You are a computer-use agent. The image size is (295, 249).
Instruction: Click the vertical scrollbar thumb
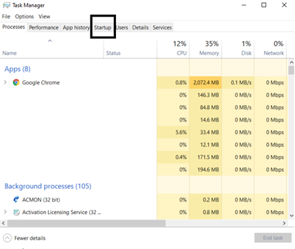pyautogui.click(x=291, y=70)
